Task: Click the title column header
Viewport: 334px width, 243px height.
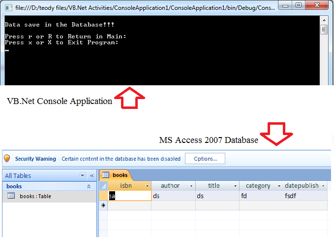Action: pyautogui.click(x=217, y=186)
